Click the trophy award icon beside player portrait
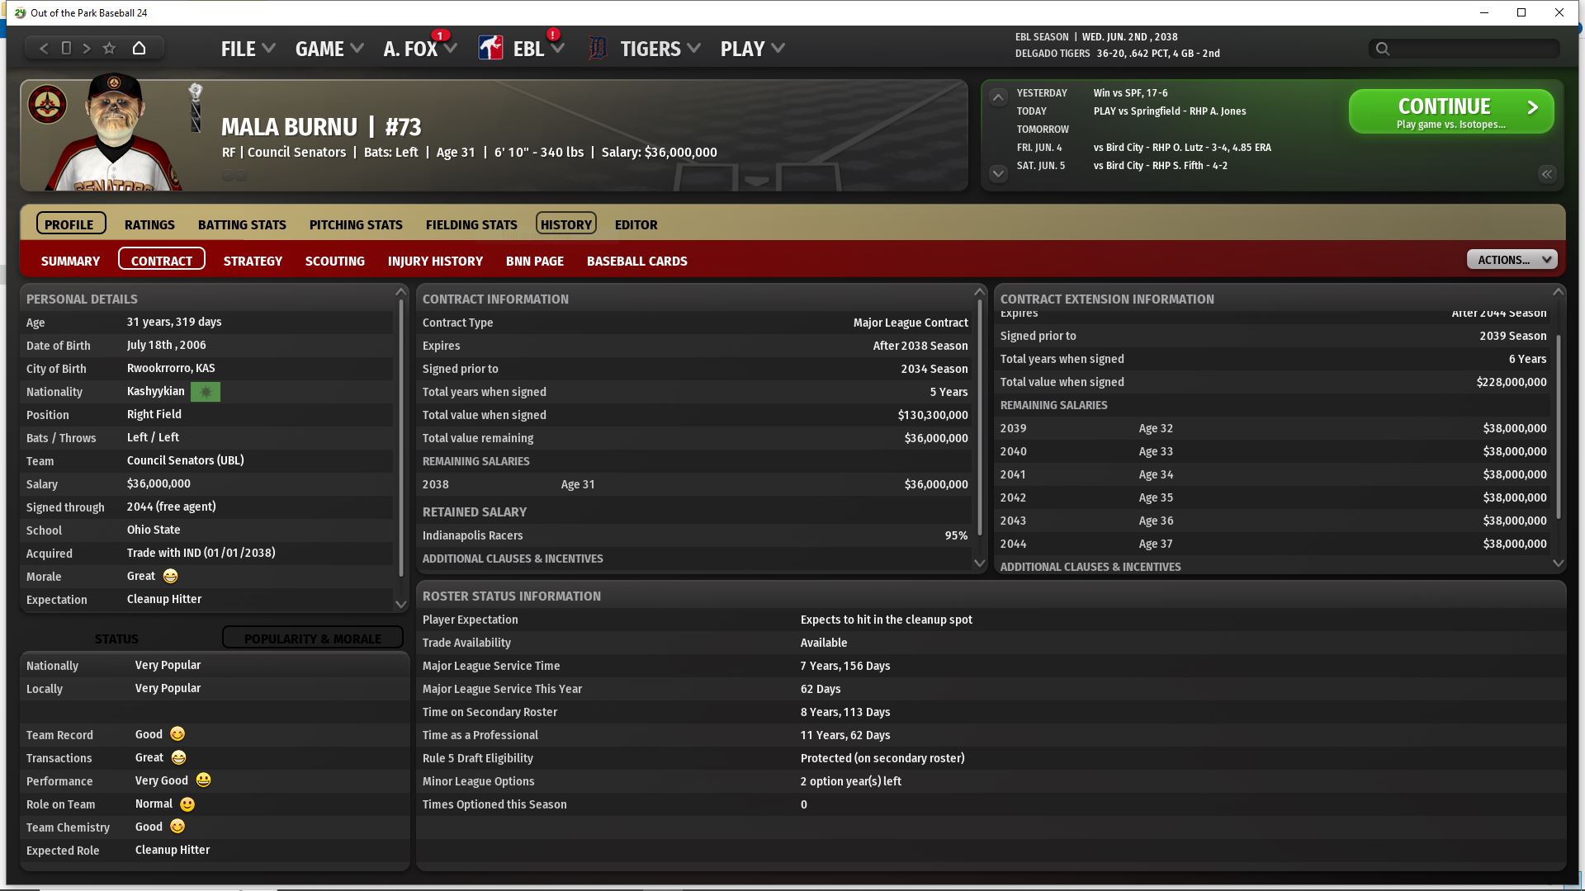This screenshot has height=891, width=1585. 196,107
